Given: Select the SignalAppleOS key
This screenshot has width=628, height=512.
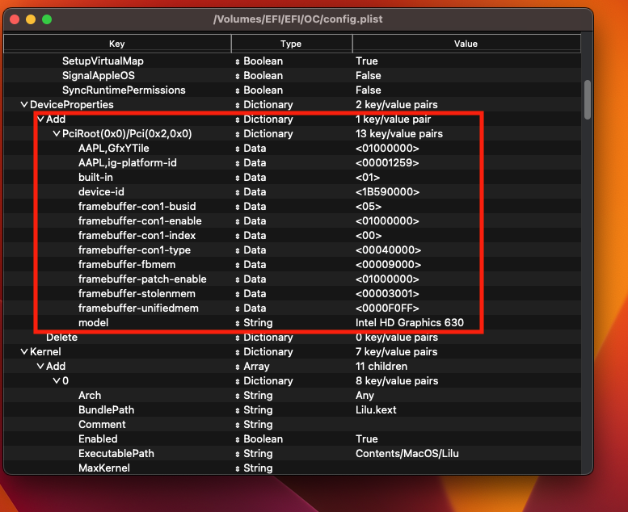Looking at the screenshot, I should pyautogui.click(x=99, y=75).
